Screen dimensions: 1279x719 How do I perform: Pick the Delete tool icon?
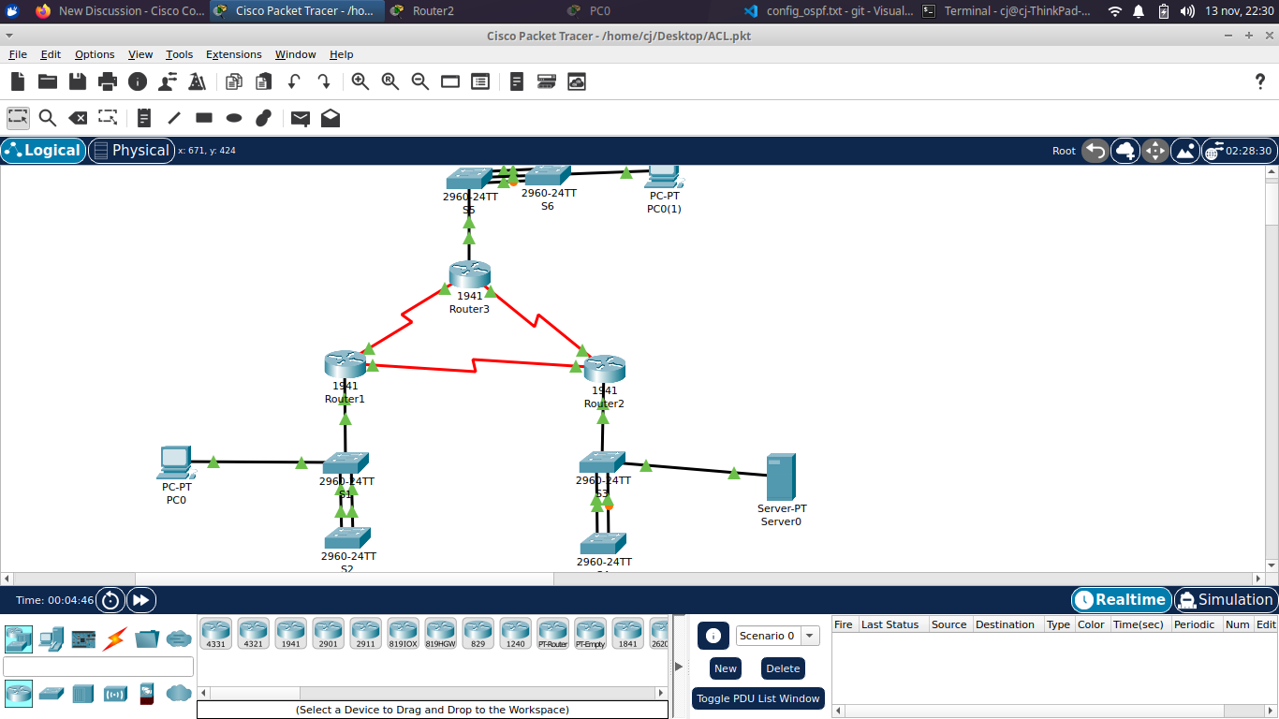(79, 118)
